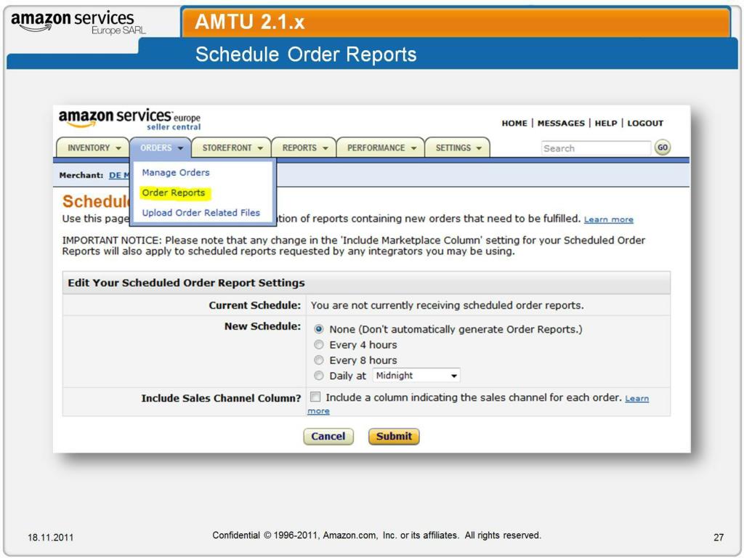The width and height of the screenshot is (744, 558).
Task: Click the sales channel Learn more link
Action: pos(636,398)
